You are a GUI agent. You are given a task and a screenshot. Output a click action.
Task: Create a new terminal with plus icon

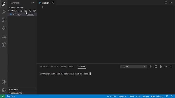(151, 66)
